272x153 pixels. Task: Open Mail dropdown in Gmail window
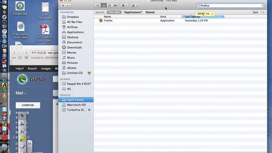coord(21,93)
